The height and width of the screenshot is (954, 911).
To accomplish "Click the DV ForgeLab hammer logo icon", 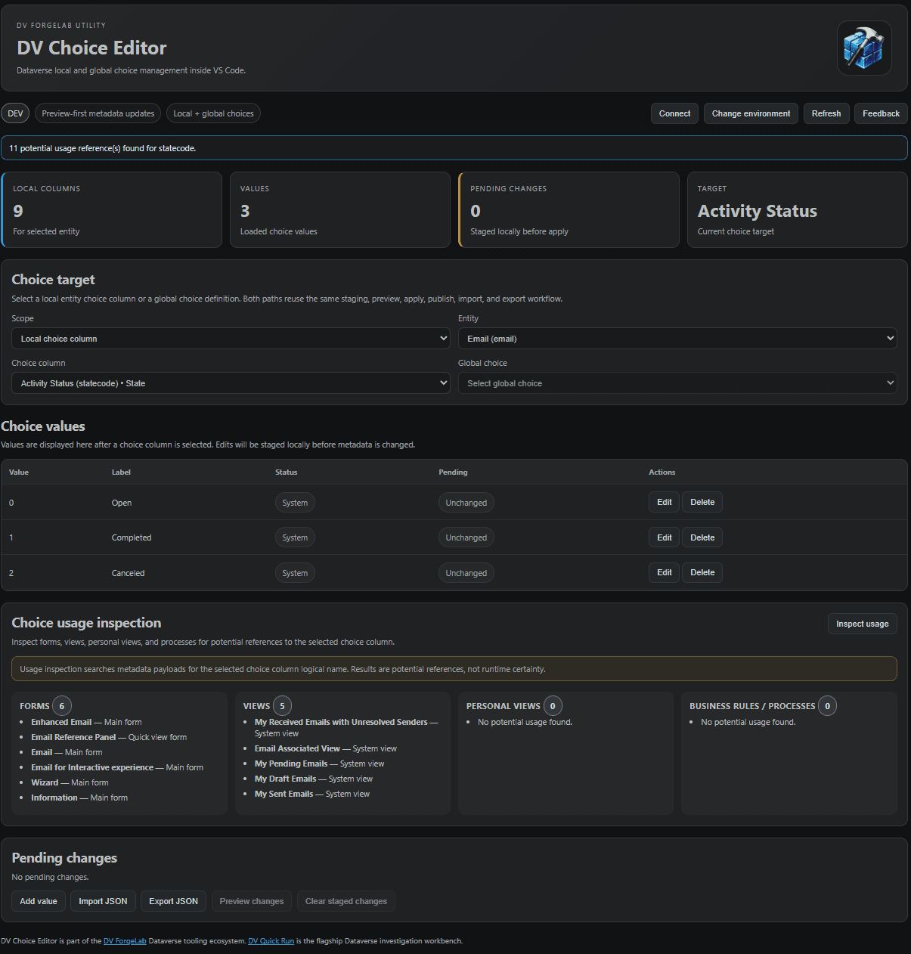I will [x=864, y=48].
